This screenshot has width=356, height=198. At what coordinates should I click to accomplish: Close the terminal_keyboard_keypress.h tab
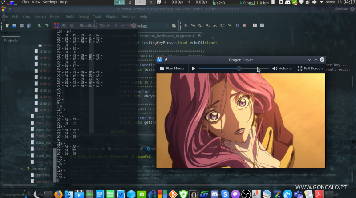pos(199,36)
